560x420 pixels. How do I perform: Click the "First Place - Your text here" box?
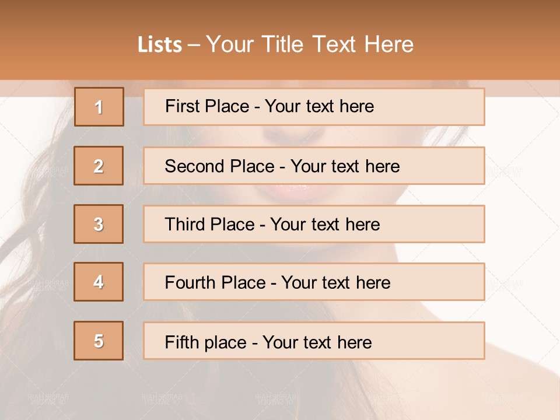[x=314, y=107]
